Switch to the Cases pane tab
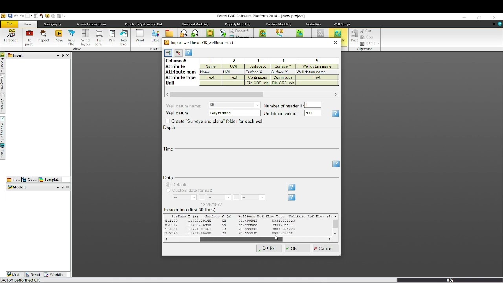503x283 pixels. [29, 180]
